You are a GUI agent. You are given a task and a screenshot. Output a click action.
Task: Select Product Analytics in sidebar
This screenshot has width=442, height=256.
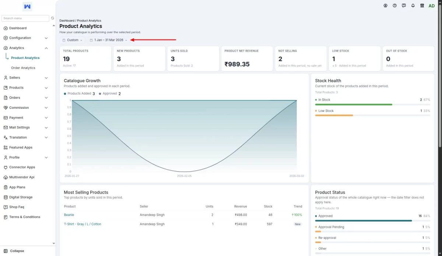tap(25, 58)
